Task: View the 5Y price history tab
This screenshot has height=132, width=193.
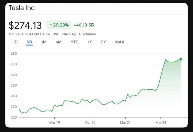Action: click(103, 42)
